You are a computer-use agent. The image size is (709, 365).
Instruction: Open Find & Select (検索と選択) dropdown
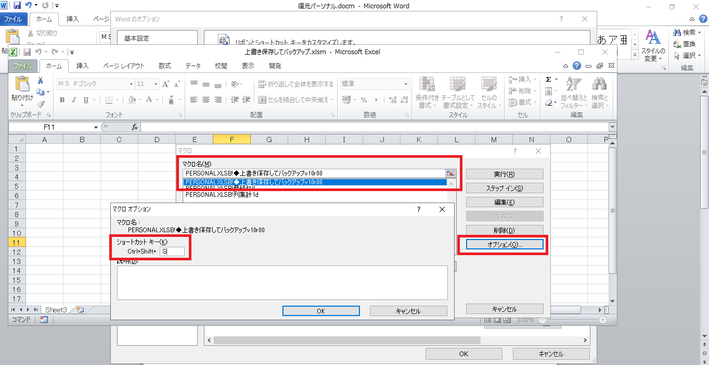pyautogui.click(x=600, y=93)
